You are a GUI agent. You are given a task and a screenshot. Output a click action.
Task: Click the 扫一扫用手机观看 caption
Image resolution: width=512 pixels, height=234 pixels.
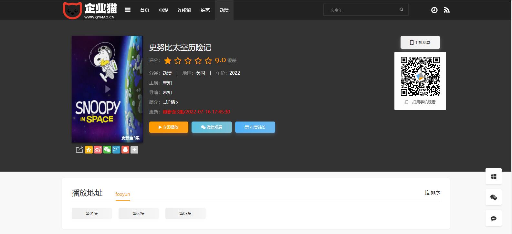[x=420, y=102]
